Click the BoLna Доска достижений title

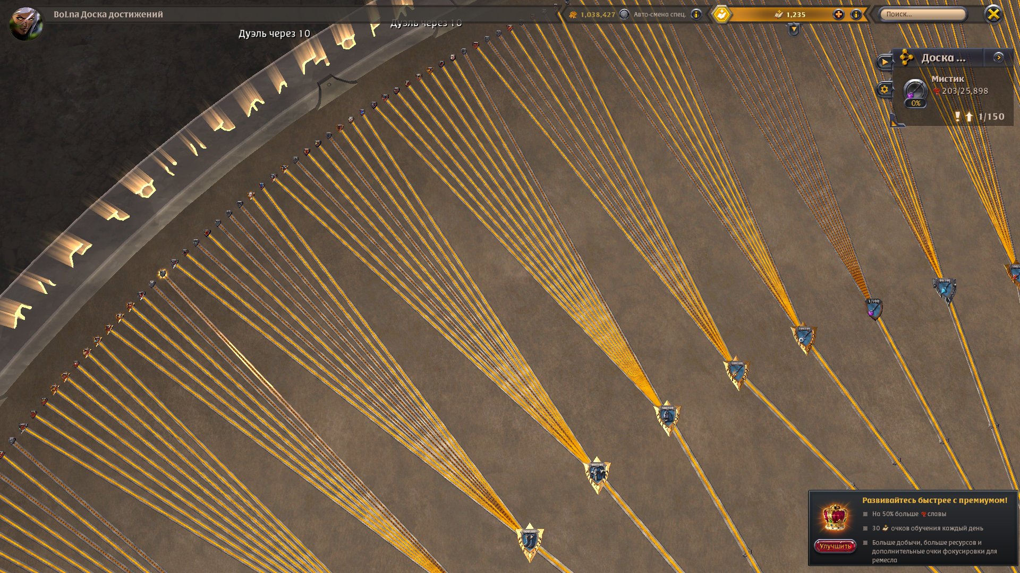(108, 14)
